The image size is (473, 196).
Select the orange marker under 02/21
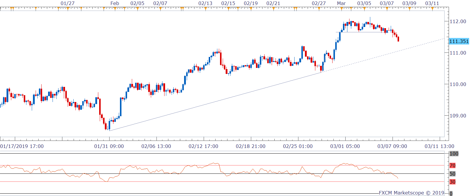273,8
